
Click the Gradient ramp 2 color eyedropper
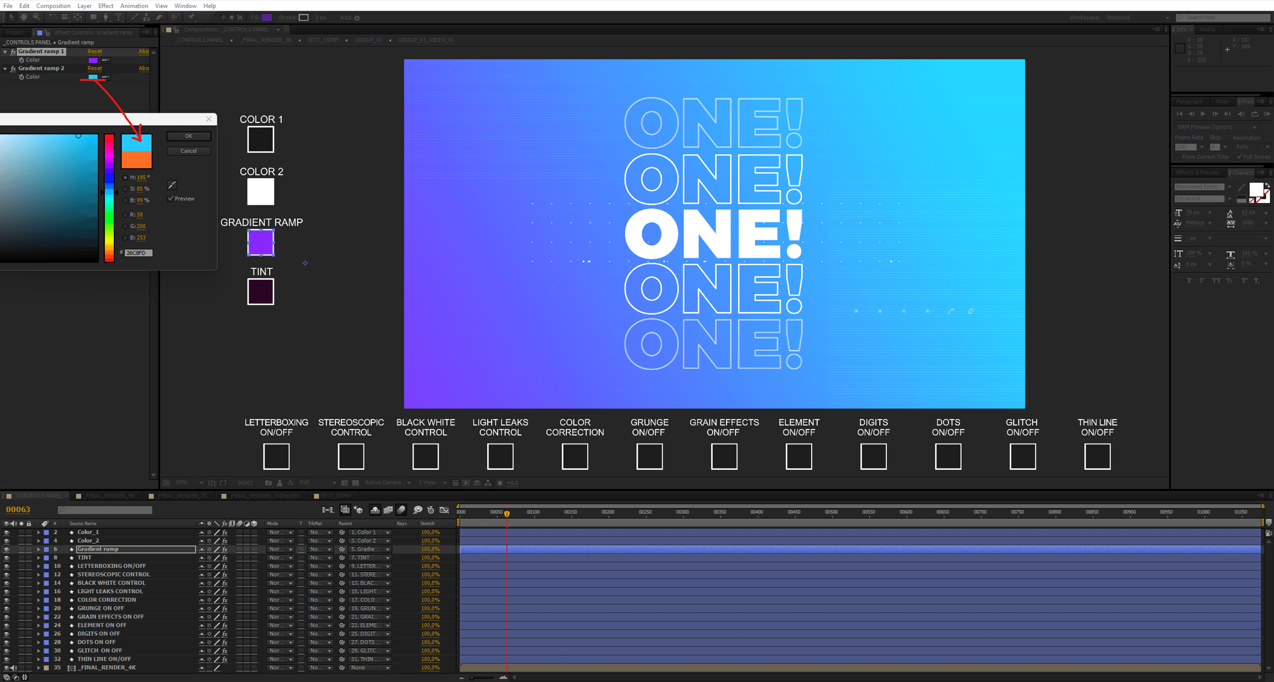coord(106,77)
